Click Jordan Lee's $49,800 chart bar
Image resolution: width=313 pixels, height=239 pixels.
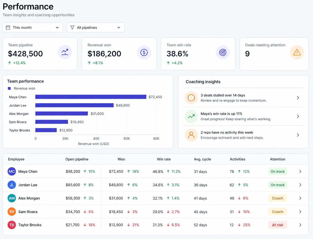tap(75, 105)
